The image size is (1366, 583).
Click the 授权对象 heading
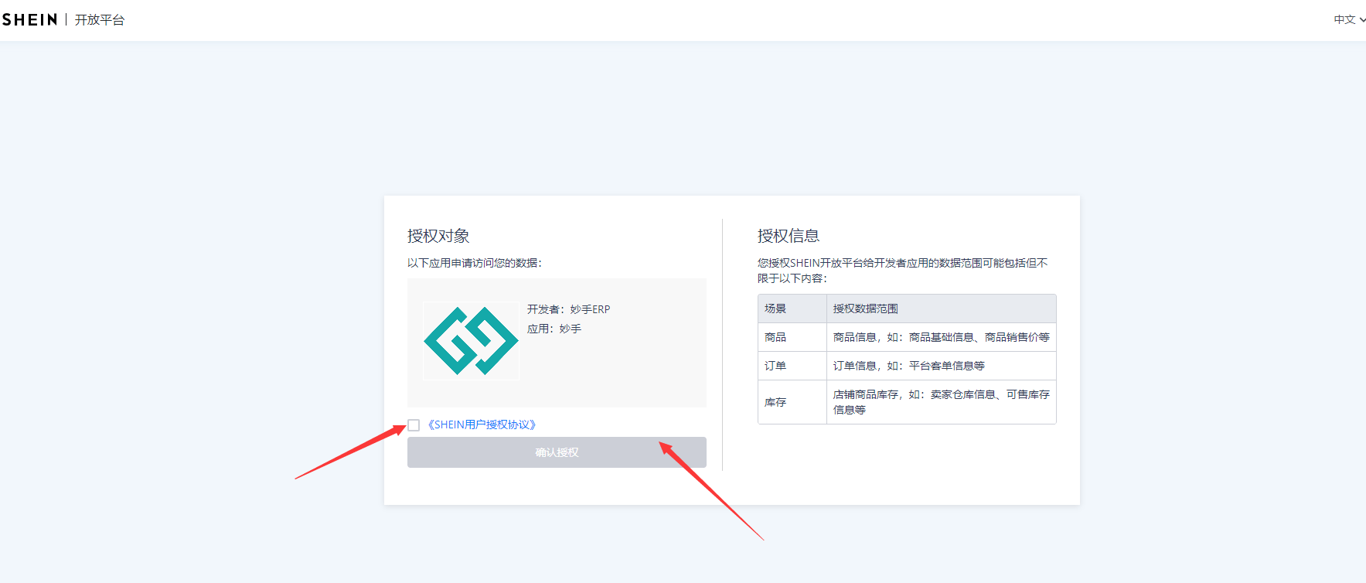coord(438,236)
